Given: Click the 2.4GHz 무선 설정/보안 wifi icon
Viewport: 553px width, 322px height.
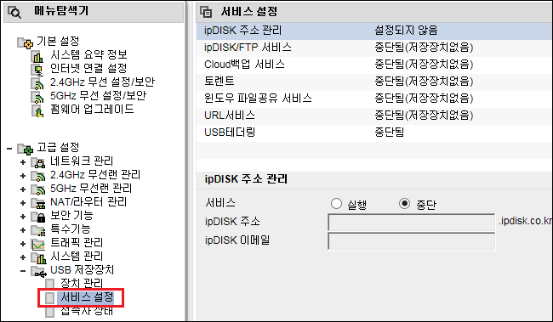Looking at the screenshot, I should (37, 83).
